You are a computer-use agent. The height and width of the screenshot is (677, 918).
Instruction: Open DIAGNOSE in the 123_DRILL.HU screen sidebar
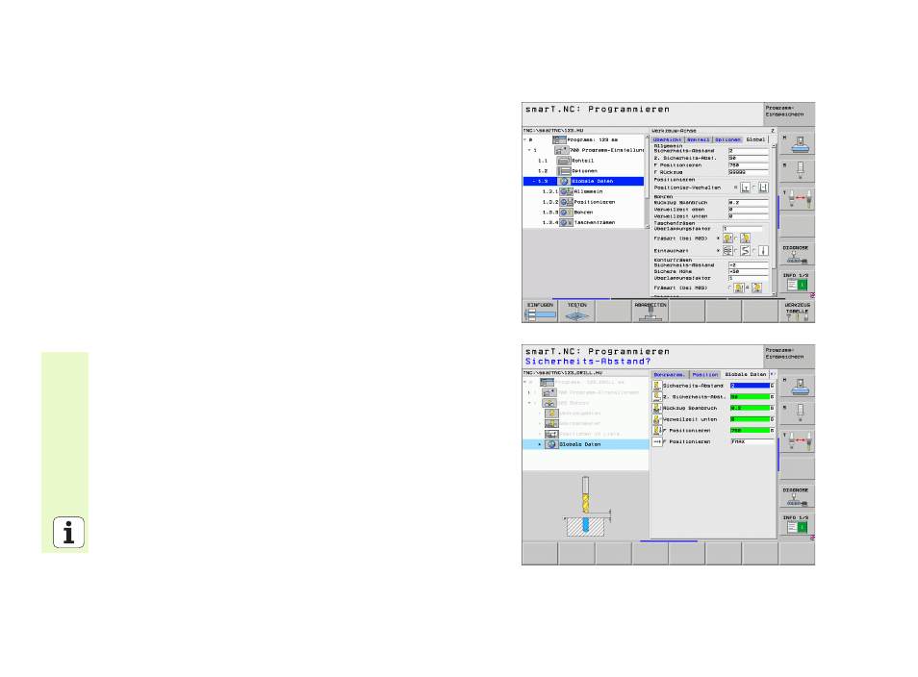point(797,497)
